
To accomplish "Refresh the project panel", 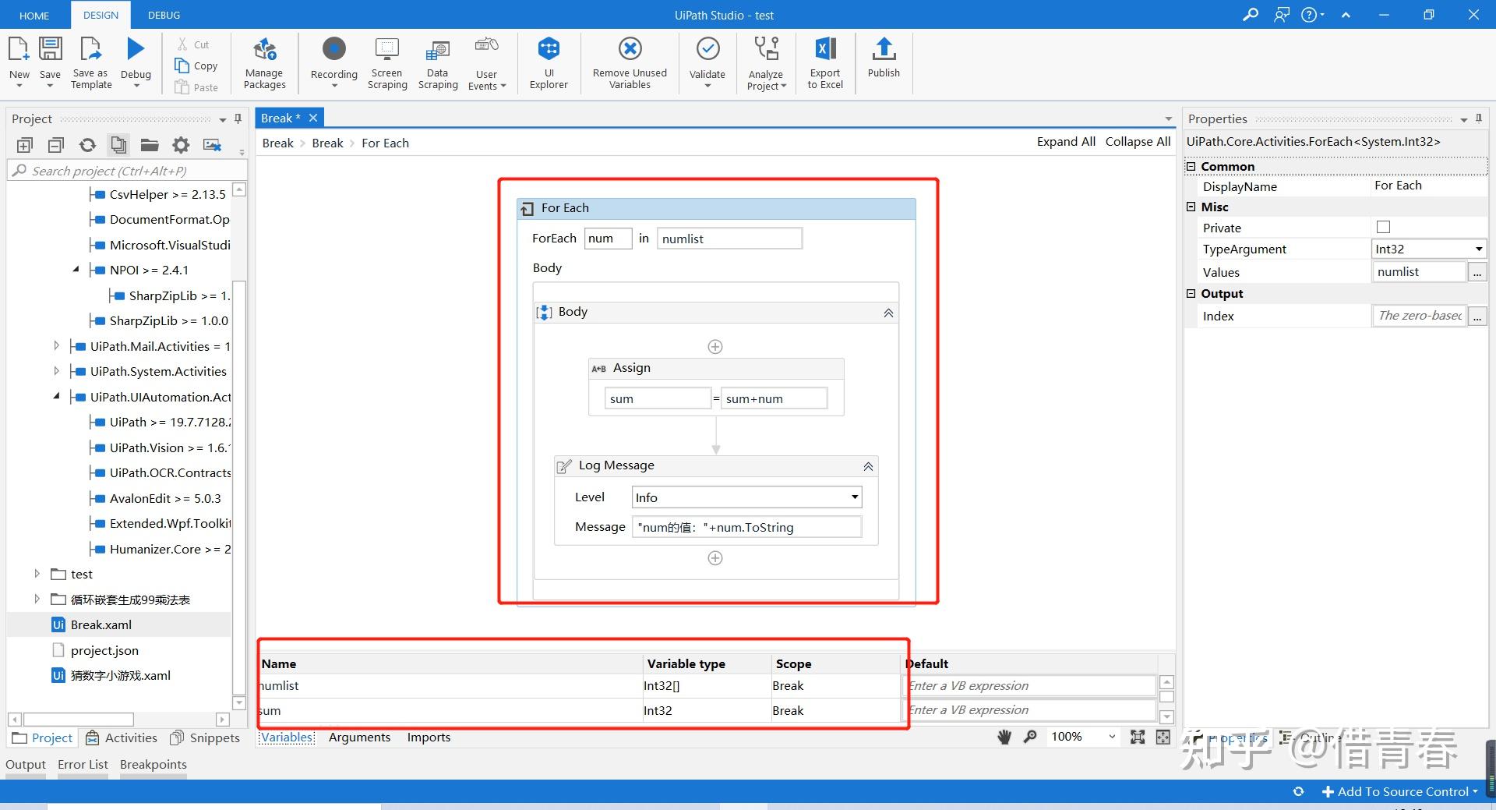I will [x=87, y=145].
